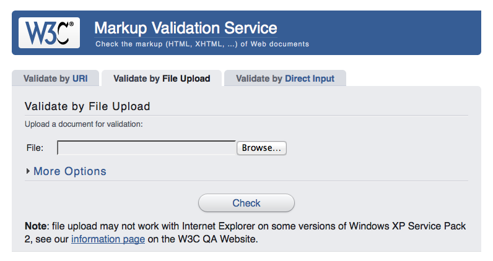
Task: Expand the More Options disclosure triangle
Action: pyautogui.click(x=28, y=171)
